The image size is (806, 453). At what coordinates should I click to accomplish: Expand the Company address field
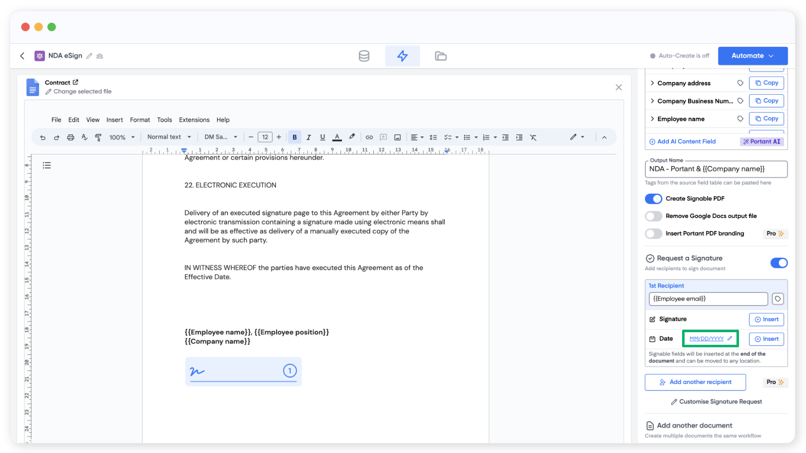point(653,83)
